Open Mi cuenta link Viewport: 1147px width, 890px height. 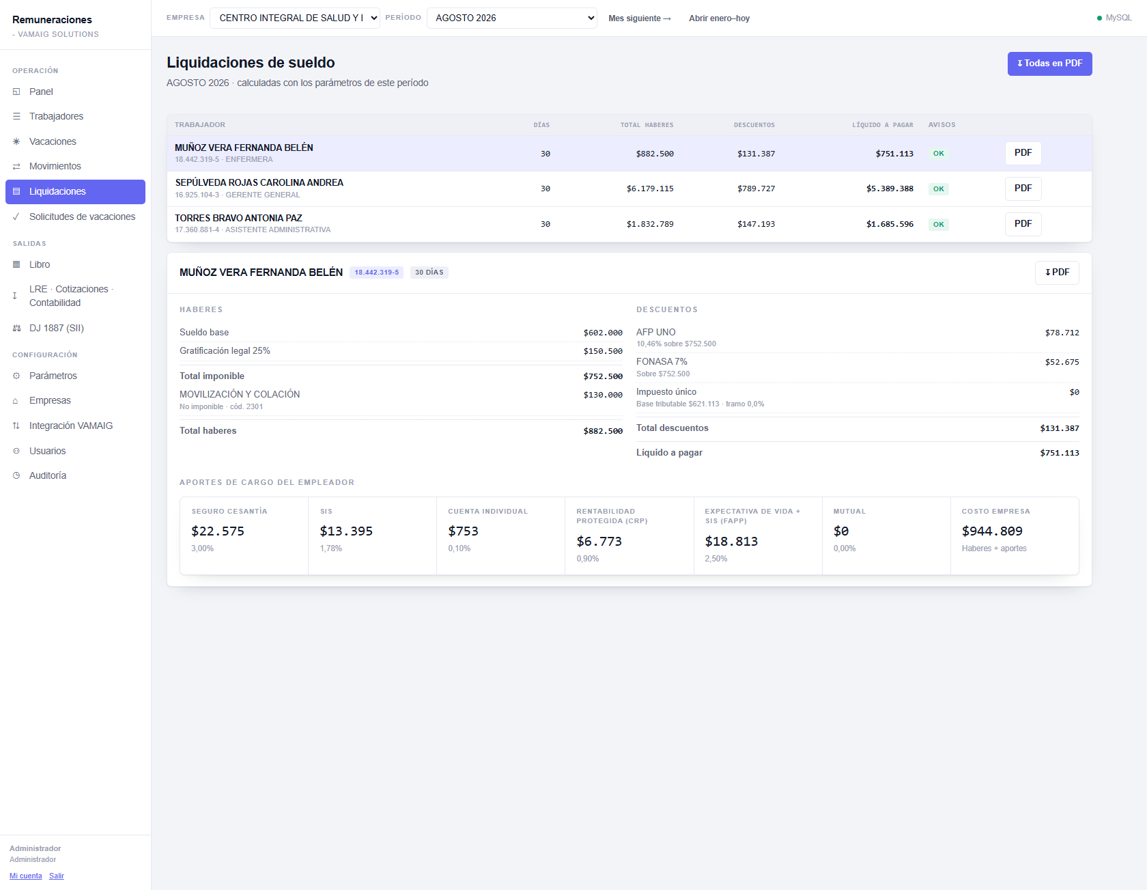pos(26,876)
